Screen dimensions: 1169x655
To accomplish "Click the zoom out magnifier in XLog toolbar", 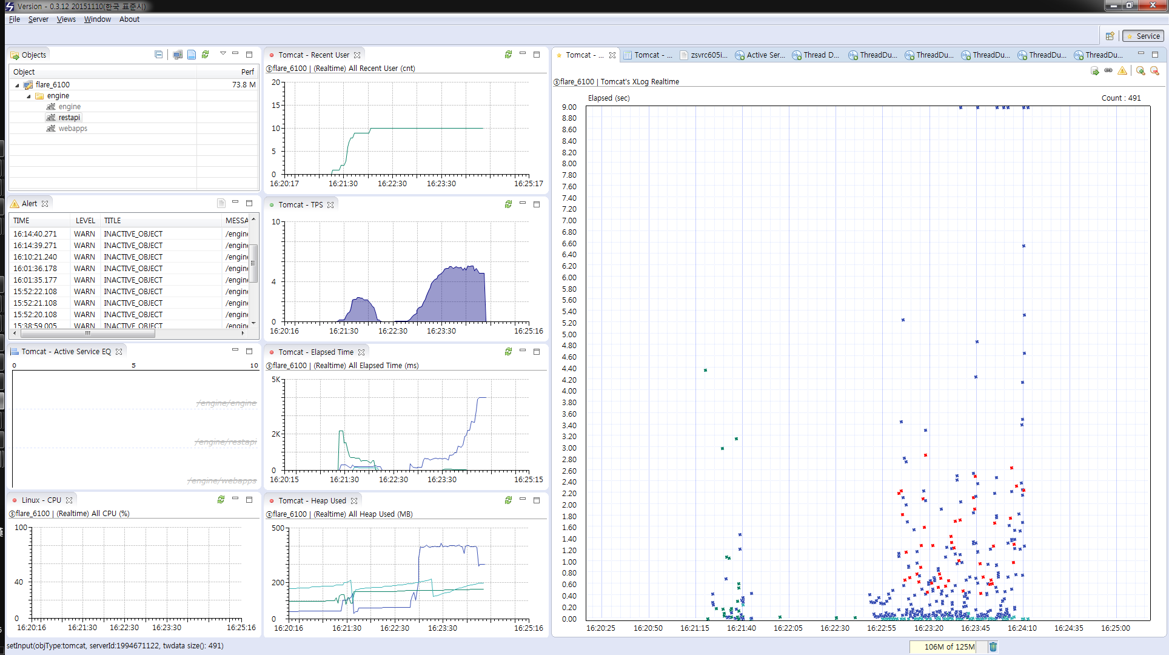I will point(1154,71).
